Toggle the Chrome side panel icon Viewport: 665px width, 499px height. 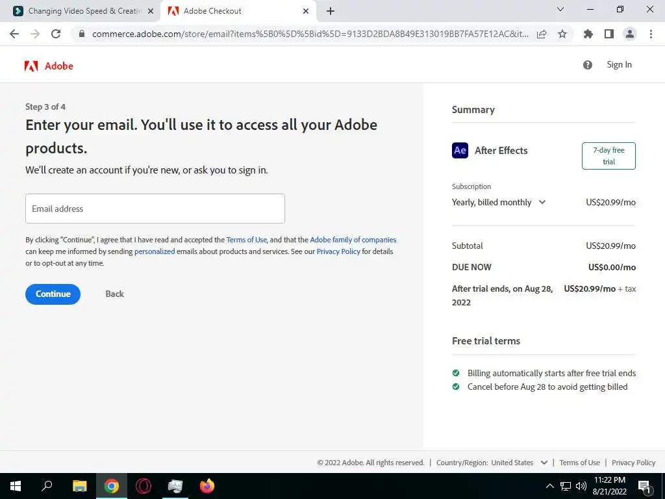tap(609, 34)
